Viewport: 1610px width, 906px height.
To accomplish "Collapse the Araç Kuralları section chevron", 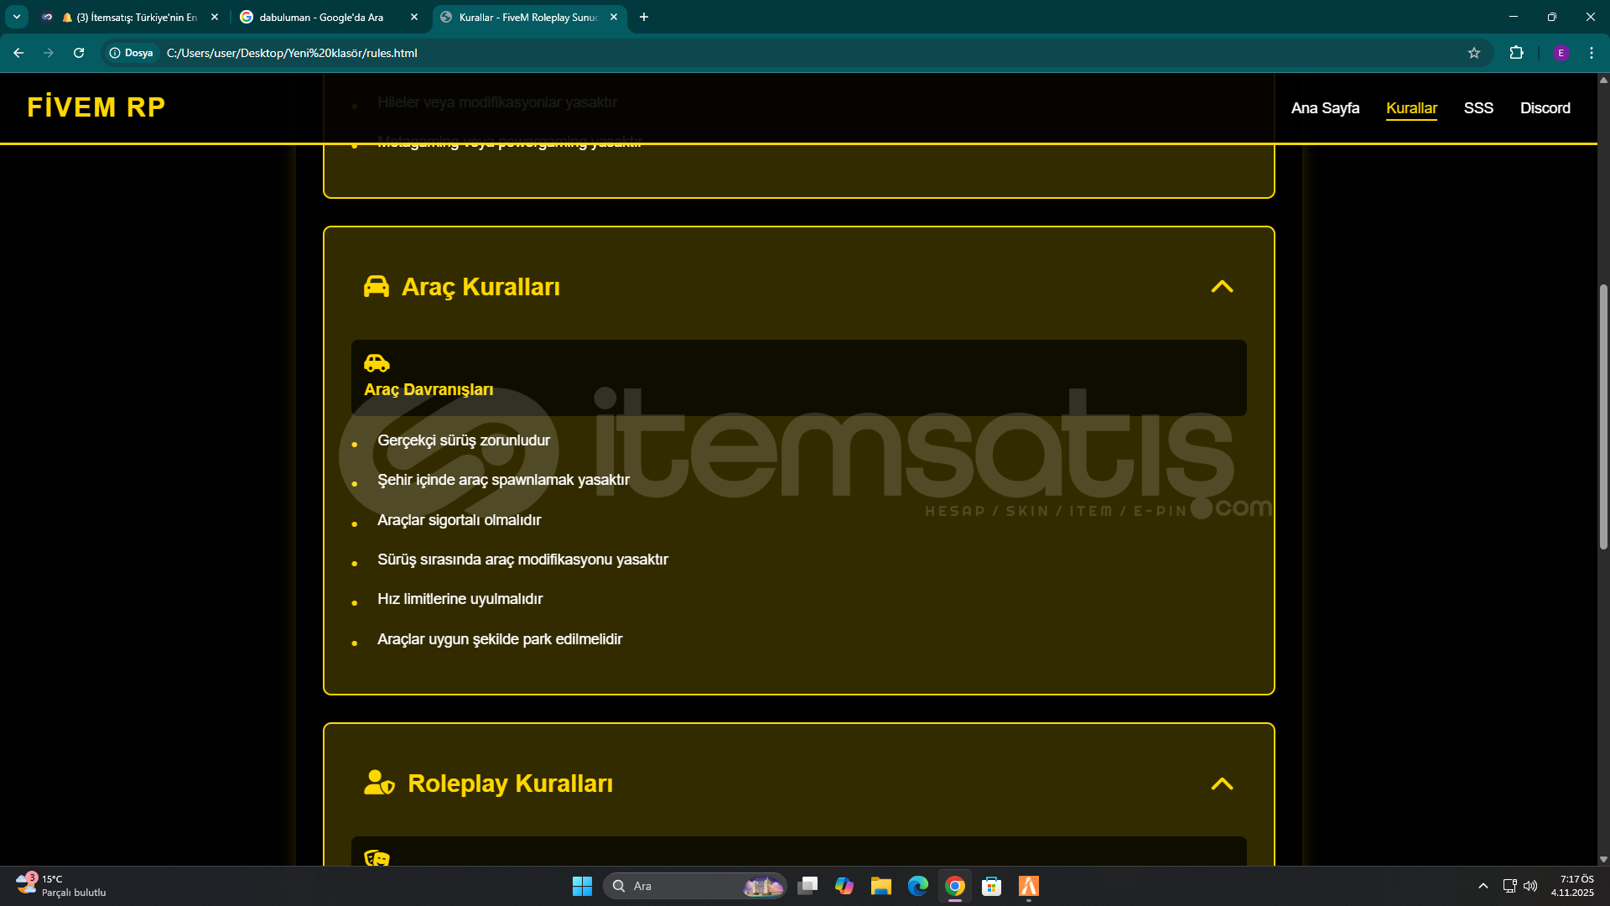I will coord(1222,287).
